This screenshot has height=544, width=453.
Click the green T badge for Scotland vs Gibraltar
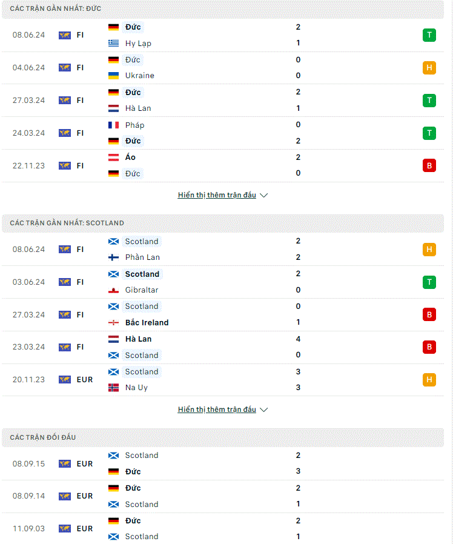[429, 282]
